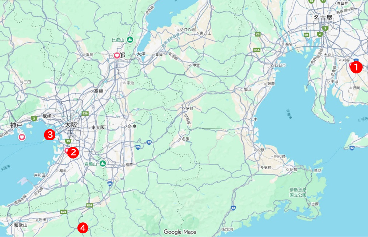Click the 和歌山 city label
368x237 pixels.
pos(21,226)
